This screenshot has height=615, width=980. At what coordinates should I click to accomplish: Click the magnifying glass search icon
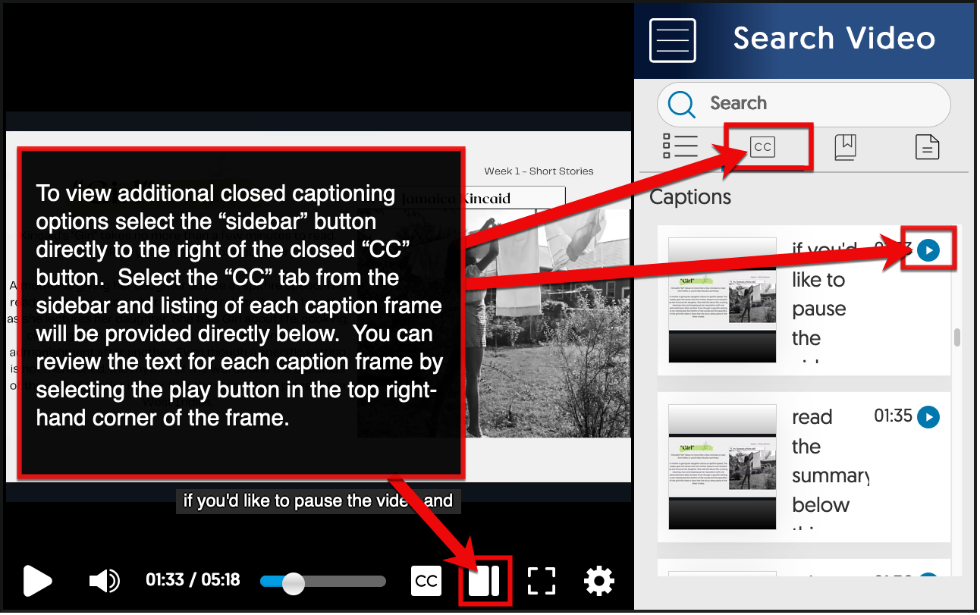[682, 104]
